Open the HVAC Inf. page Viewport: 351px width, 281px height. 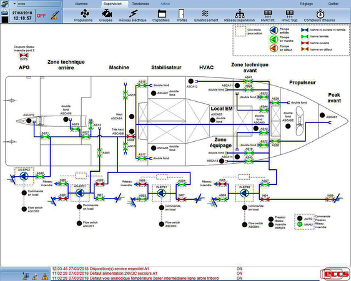268,16
